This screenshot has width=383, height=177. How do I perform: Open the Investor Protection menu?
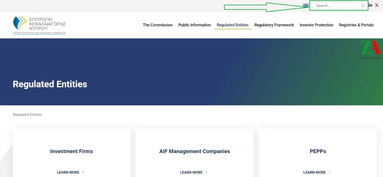[x=316, y=25]
